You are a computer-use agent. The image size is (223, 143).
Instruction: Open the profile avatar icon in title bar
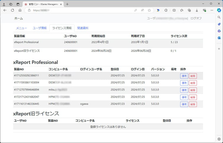[4, 4]
